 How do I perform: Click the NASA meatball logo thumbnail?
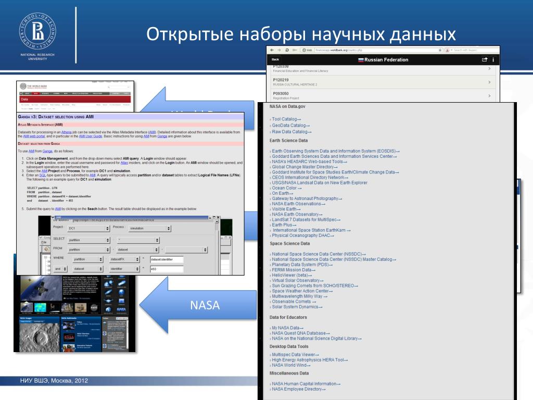click(94, 308)
